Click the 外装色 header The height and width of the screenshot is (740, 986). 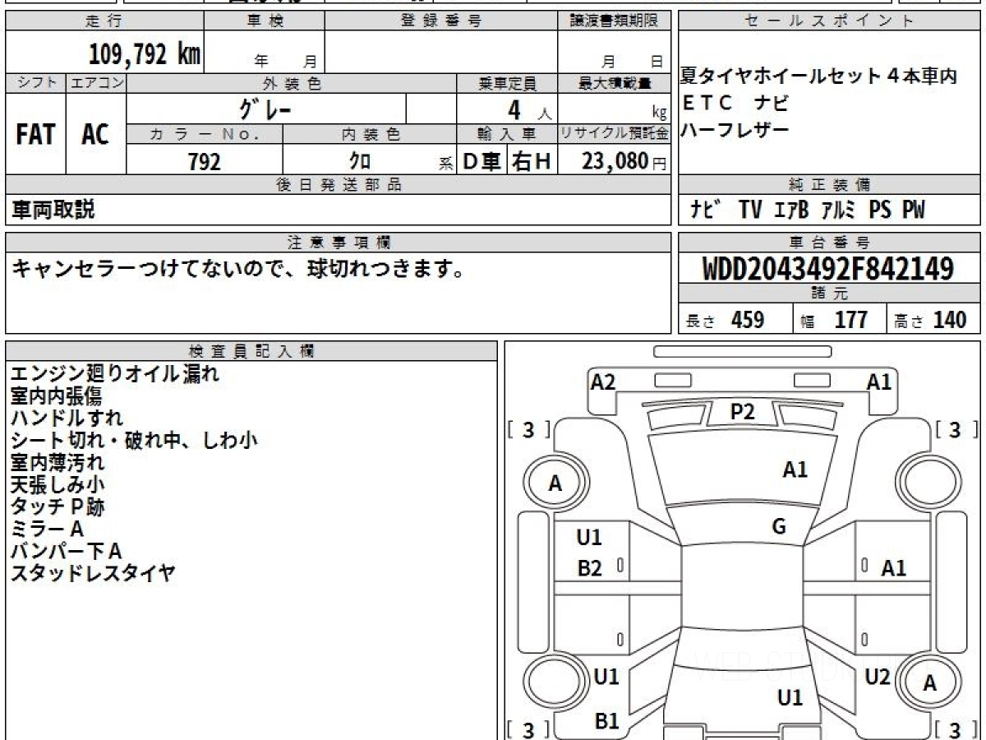292,83
